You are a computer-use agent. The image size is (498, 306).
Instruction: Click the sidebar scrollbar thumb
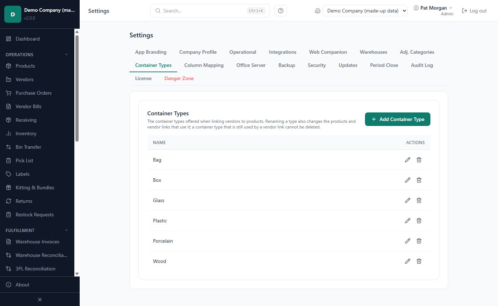pos(77,88)
